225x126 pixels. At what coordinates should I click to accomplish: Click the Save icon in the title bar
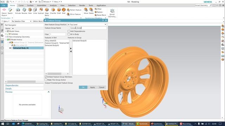tap(7, 2)
